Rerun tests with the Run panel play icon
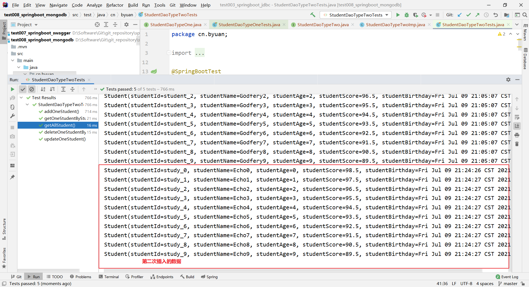529x287 pixels. pos(12,89)
